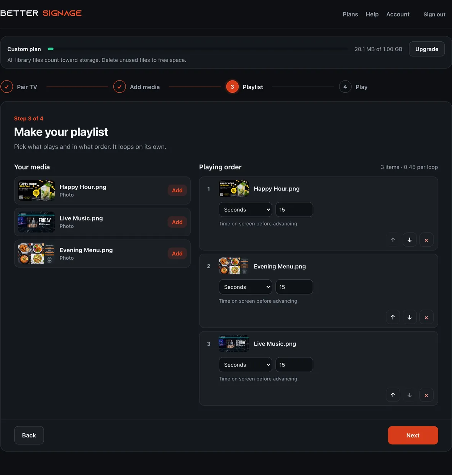Open Seconds dropdown for Happy Hour.png

pos(245,210)
